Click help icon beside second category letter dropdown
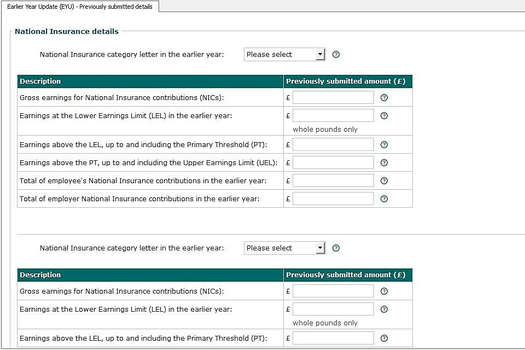 click(336, 248)
